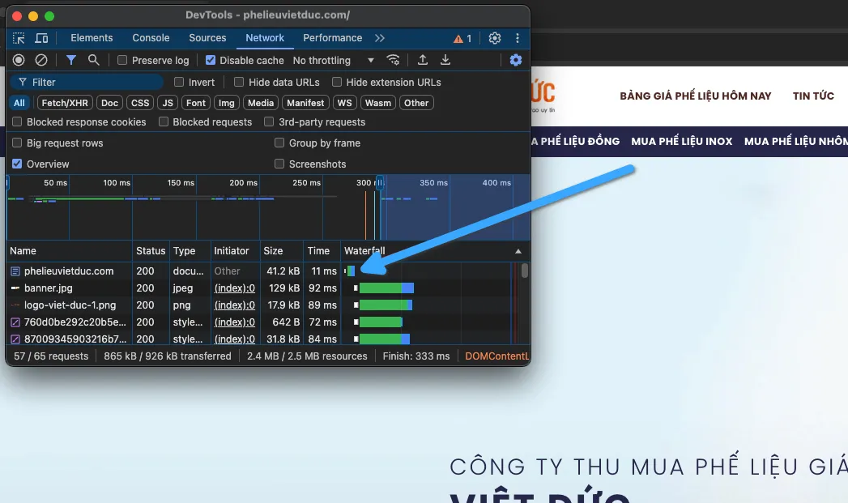Viewport: 848px width, 503px height.
Task: Click the overview timeline range handle
Action: pyautogui.click(x=380, y=183)
